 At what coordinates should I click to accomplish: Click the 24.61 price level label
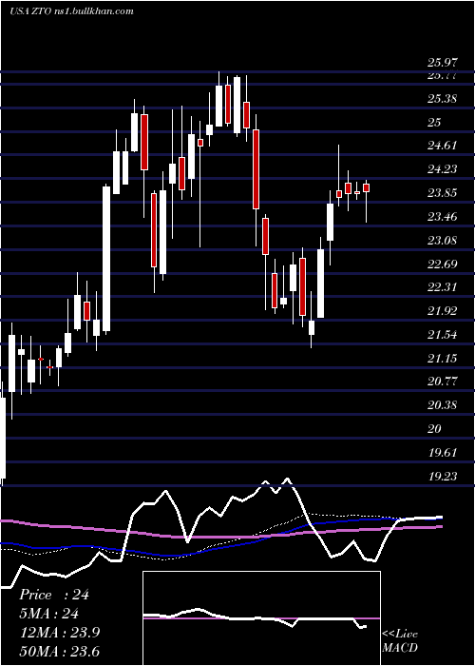(x=443, y=146)
